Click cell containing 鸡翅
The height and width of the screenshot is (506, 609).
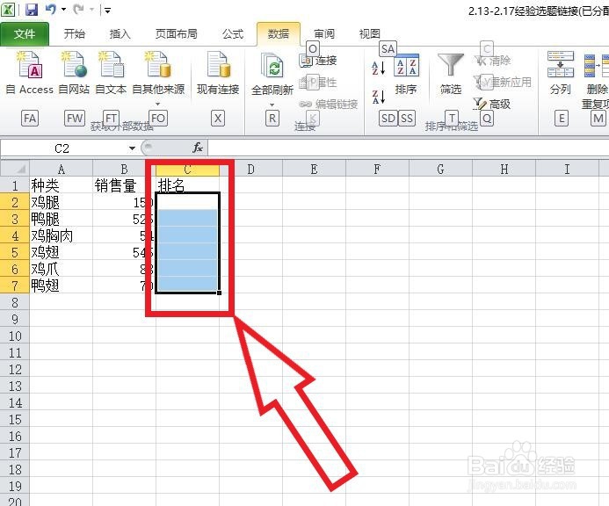(62, 252)
